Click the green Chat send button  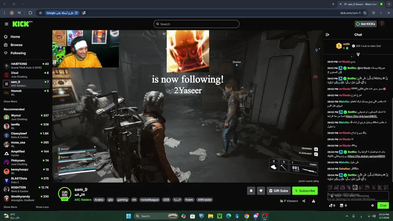click(x=383, y=206)
